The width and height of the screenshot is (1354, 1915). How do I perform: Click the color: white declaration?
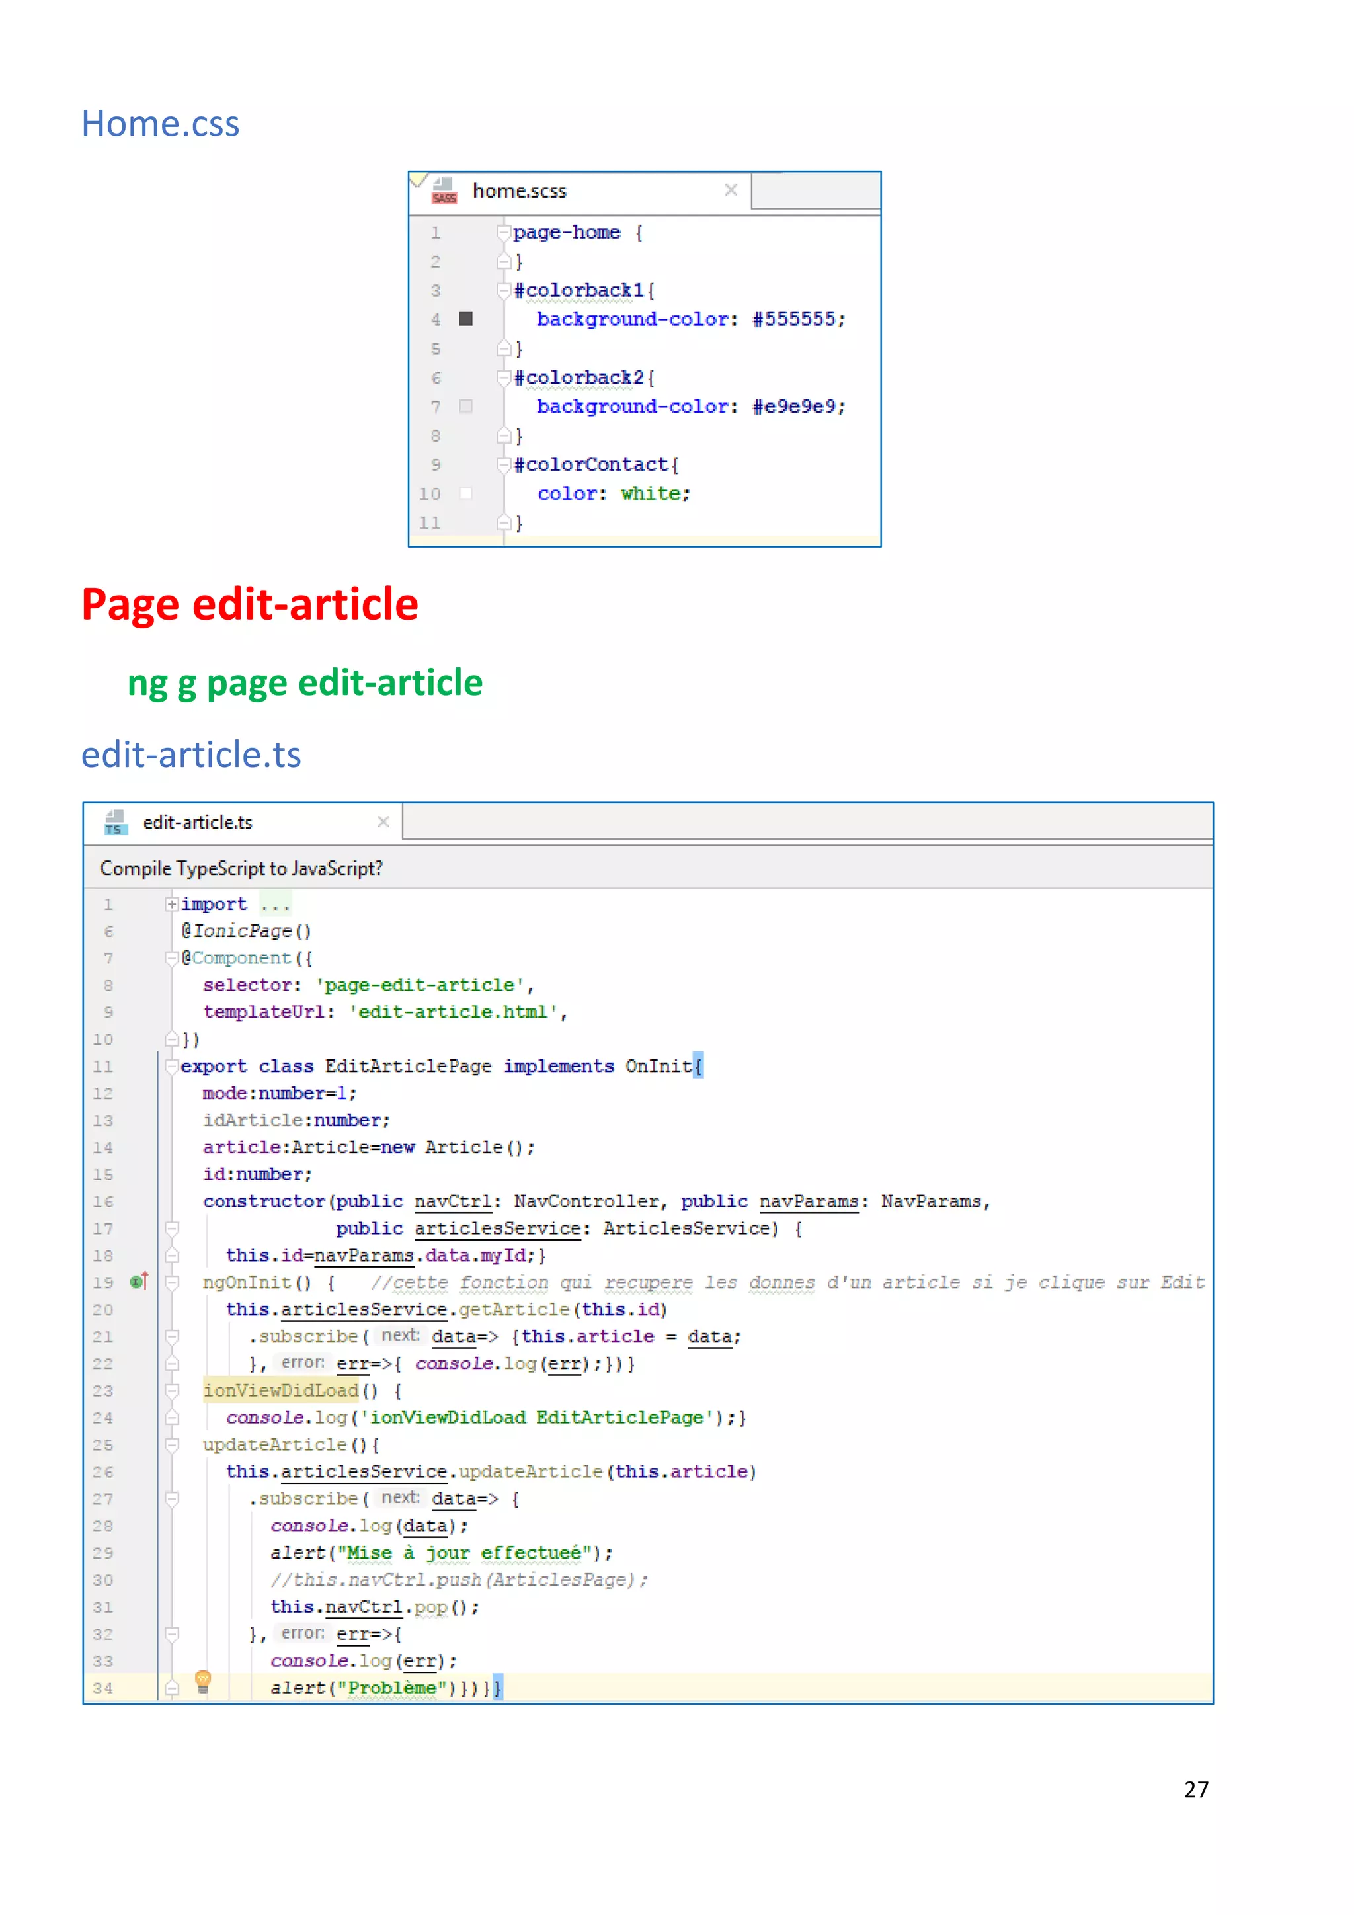pos(614,494)
